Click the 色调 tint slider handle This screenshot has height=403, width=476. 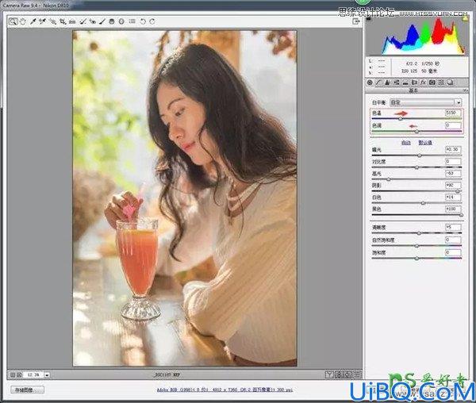[416, 132]
